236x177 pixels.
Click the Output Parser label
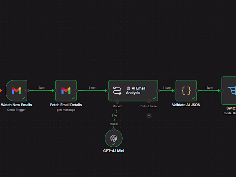[149, 106]
